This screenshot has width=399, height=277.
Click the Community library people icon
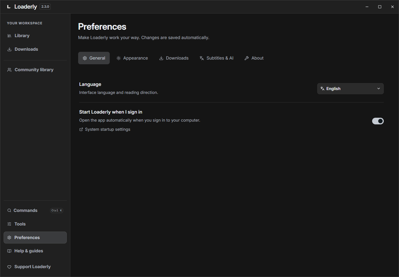point(9,70)
